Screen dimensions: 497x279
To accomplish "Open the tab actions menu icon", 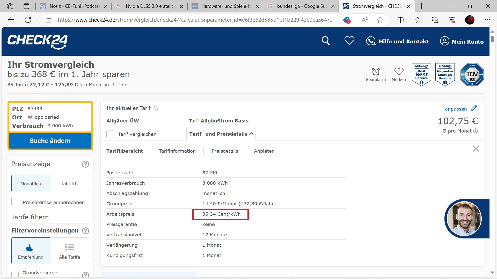I will pyautogui.click(x=26, y=6).
